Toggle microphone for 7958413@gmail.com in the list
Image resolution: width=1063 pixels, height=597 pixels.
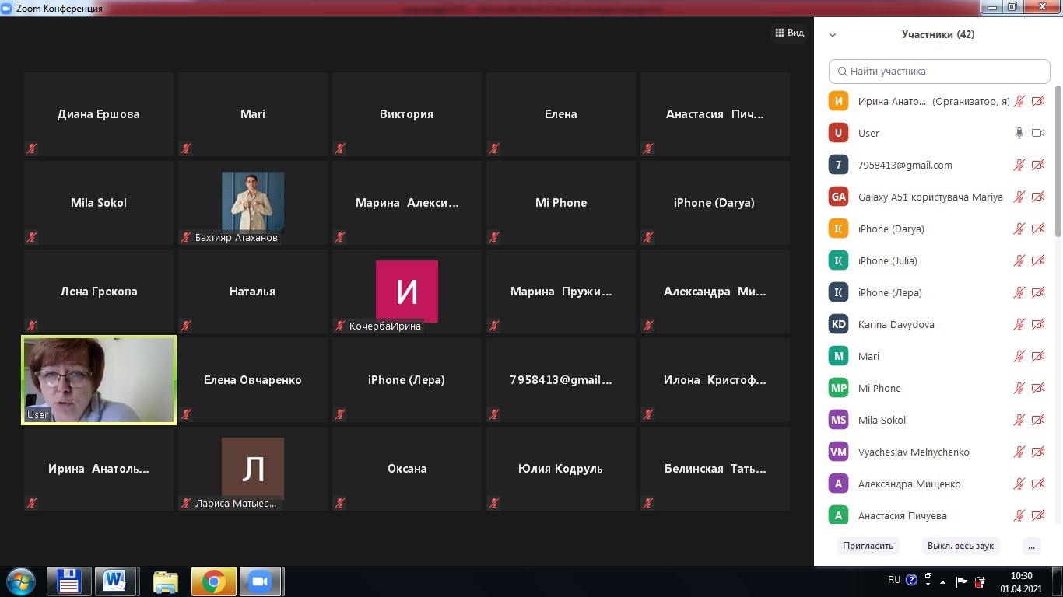[1019, 165]
